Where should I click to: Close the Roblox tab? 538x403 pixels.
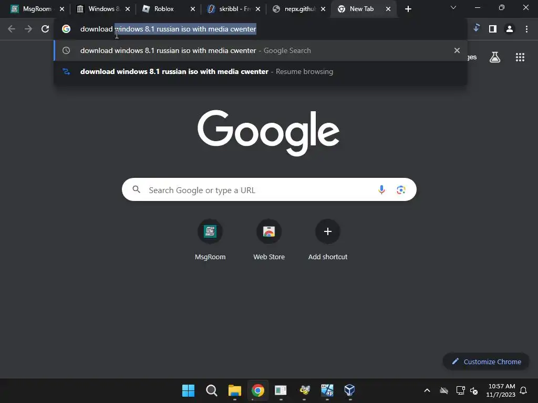click(192, 9)
